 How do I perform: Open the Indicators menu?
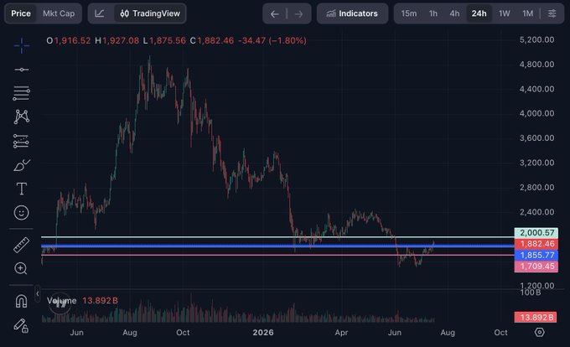coord(352,13)
